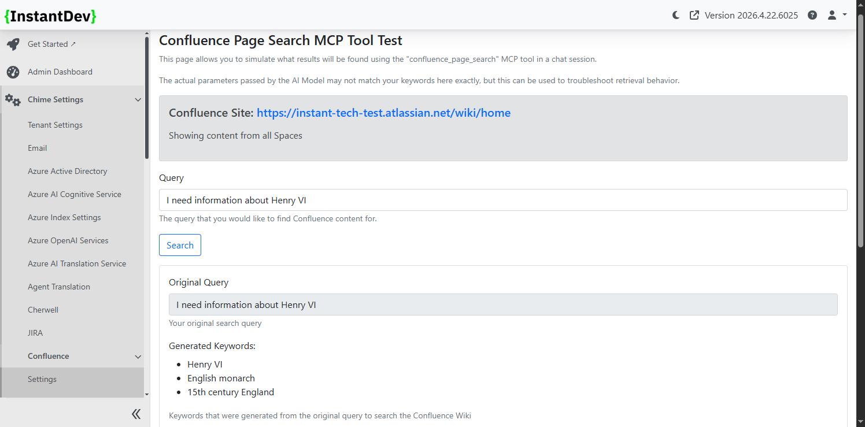Click the '15th century England' keyword

[x=231, y=392]
